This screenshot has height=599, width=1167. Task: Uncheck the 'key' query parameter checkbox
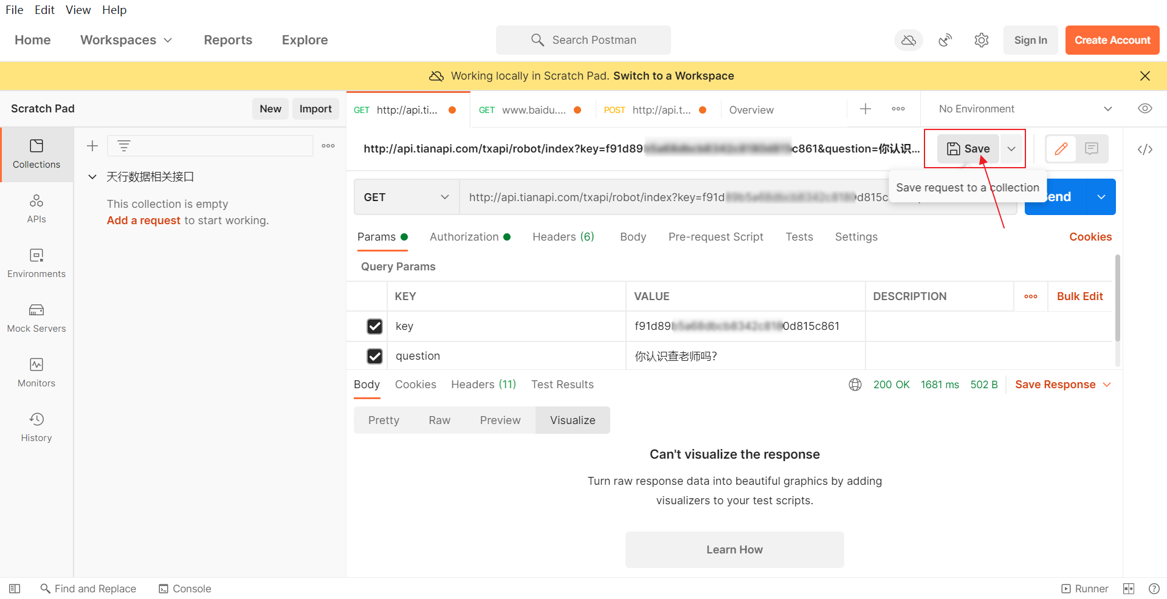pos(374,326)
